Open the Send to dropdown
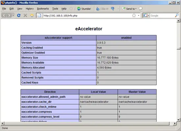 point(129,9)
